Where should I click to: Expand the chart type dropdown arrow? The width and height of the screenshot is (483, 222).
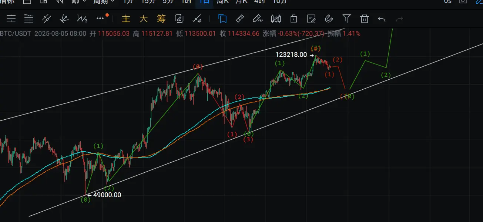pos(84,1)
